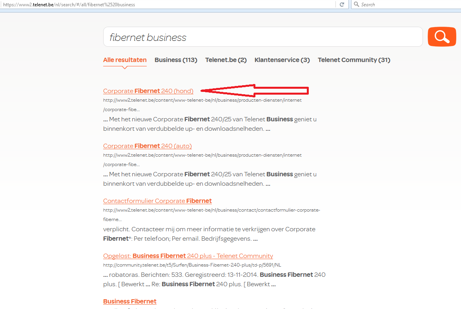461x309 pixels.
Task: Open the Telenet.be (2) tab
Action: tap(226, 60)
